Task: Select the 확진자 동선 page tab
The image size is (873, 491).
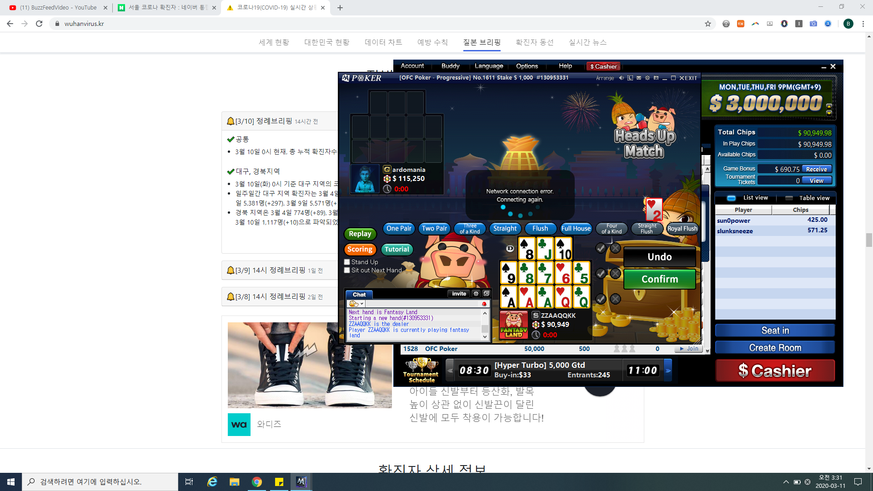Action: point(534,42)
